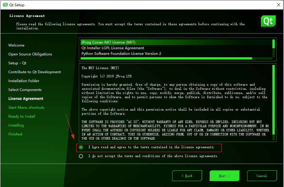This screenshot has height=187, width=284.
Task: Select JFrog Conan MIT License entry
Action: 176,42
